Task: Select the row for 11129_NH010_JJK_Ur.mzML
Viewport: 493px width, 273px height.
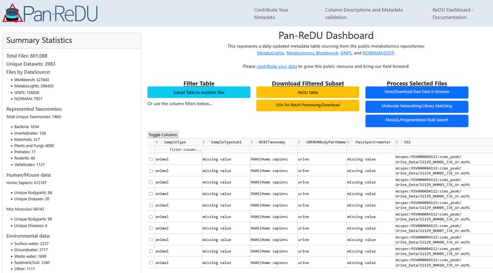Action: pos(151,263)
